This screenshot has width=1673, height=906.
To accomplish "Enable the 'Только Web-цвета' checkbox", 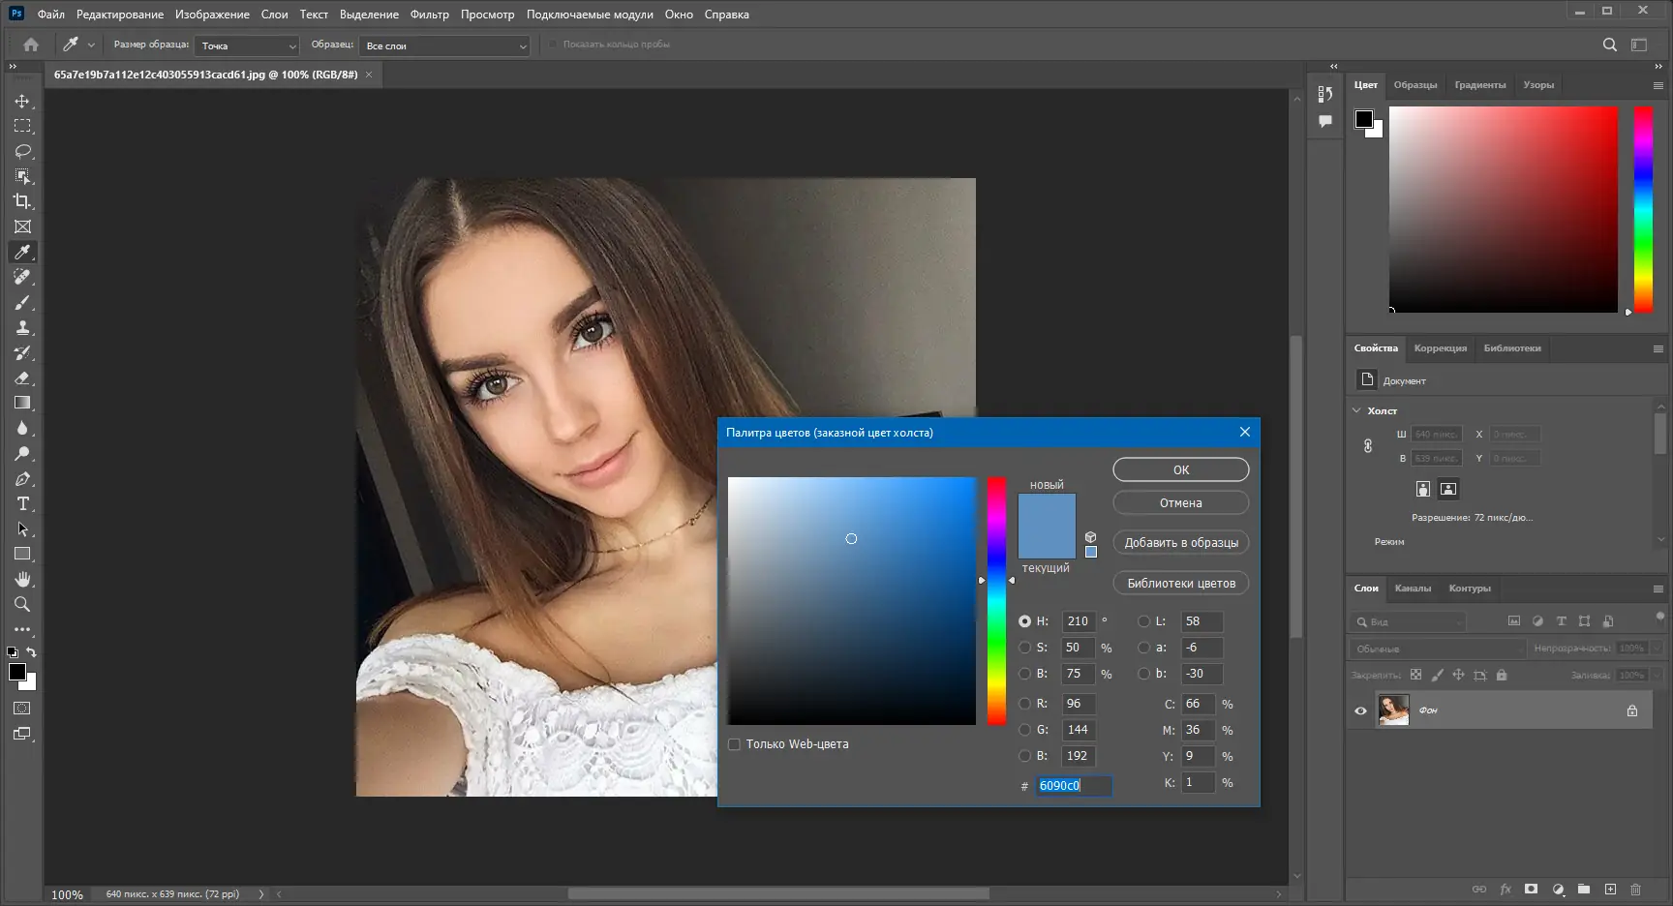I will click(x=734, y=744).
